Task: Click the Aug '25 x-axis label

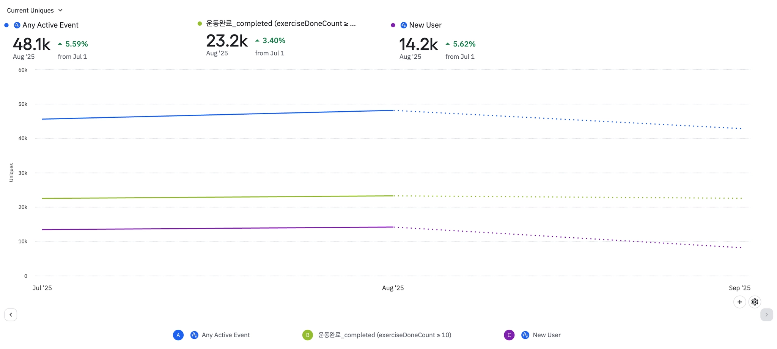Action: point(393,288)
